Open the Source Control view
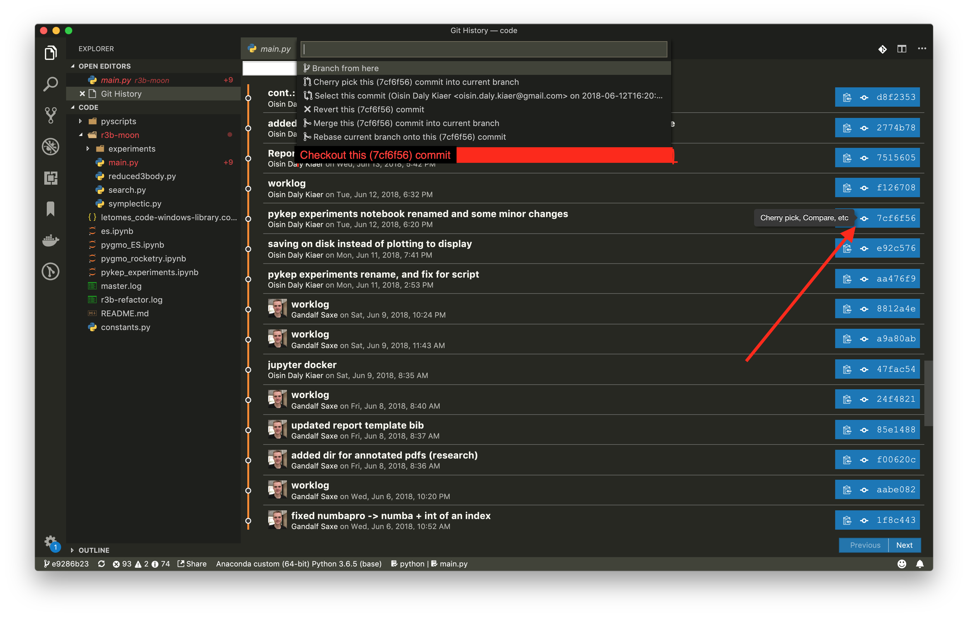This screenshot has height=617, width=968. (50, 115)
